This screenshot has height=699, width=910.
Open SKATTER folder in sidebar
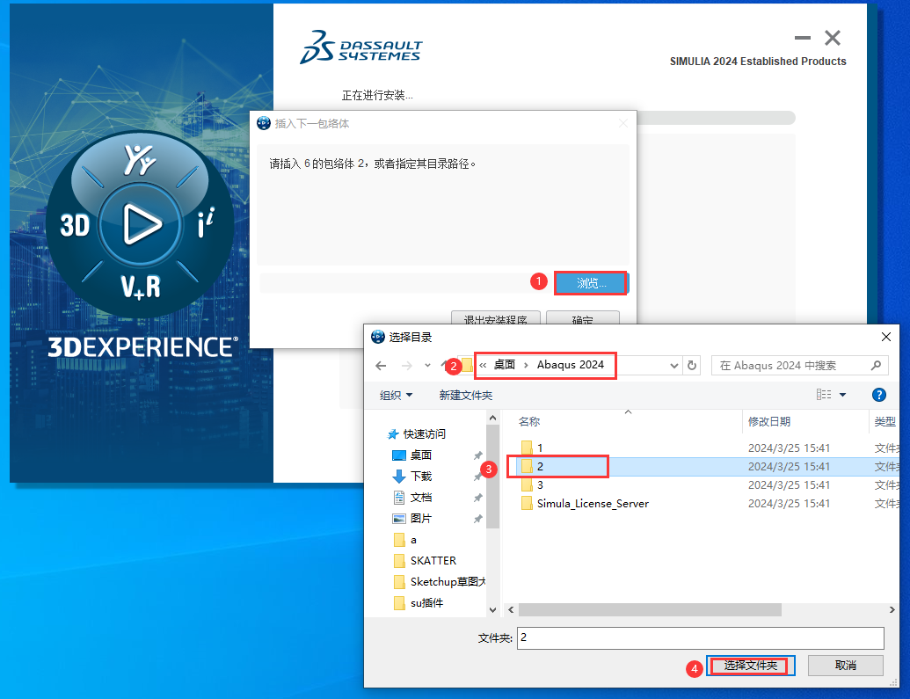click(x=433, y=561)
